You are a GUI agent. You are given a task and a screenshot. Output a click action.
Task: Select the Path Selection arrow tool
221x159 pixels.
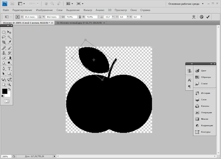coord(4,74)
